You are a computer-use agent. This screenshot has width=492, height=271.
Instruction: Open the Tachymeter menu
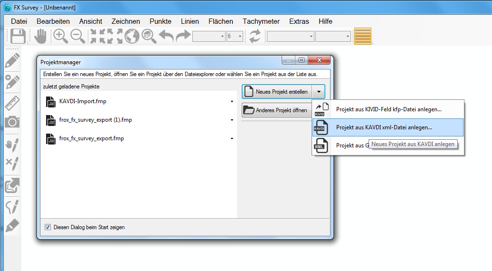(x=261, y=21)
